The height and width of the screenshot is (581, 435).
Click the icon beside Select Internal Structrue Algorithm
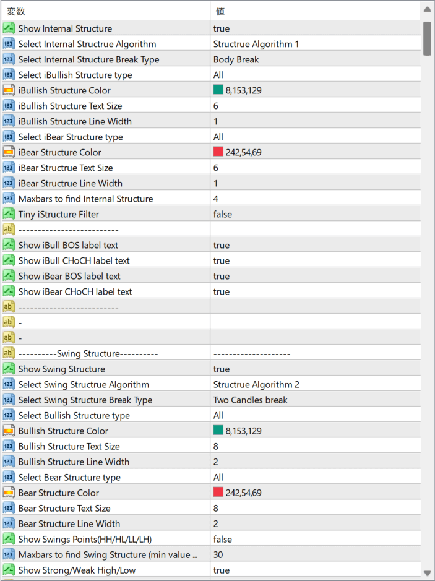point(9,44)
